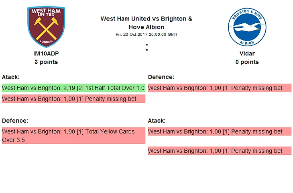Click the right Defence: heading
This screenshot has height=193, width=293.
click(x=161, y=77)
